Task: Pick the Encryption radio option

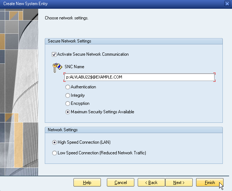Action: 68,104
